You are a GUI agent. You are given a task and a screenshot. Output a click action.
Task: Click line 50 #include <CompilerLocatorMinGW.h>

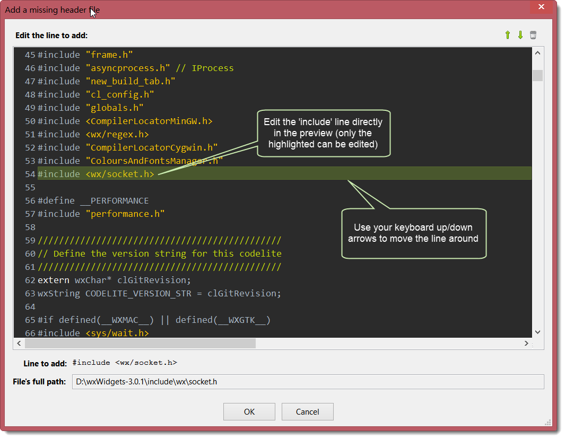(125, 121)
